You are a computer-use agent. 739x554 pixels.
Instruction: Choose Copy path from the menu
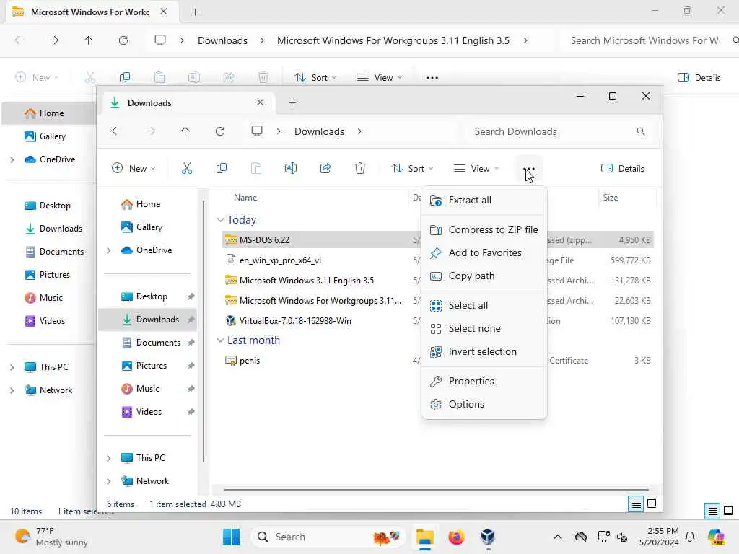pos(484,276)
